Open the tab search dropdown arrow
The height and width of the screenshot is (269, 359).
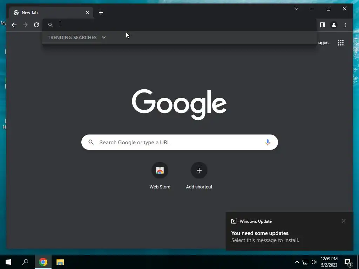point(296,9)
